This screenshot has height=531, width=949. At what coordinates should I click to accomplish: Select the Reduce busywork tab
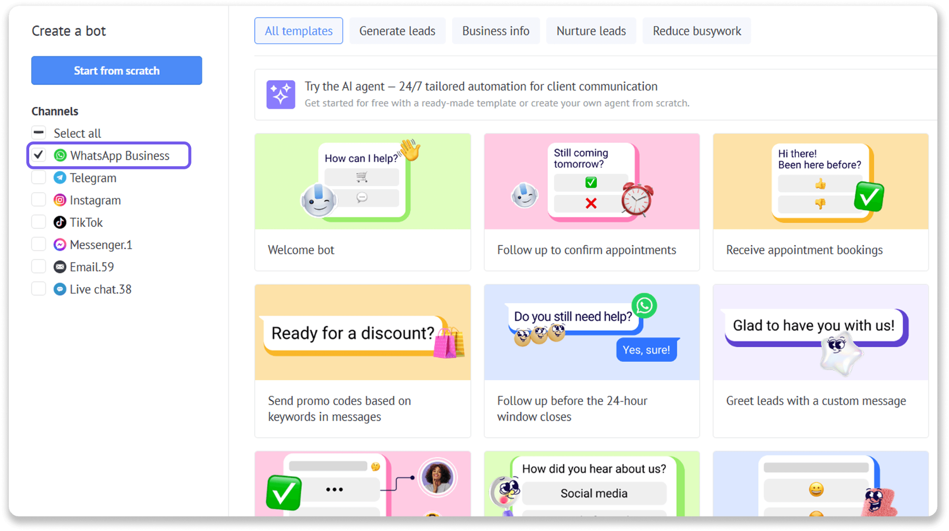[697, 31]
